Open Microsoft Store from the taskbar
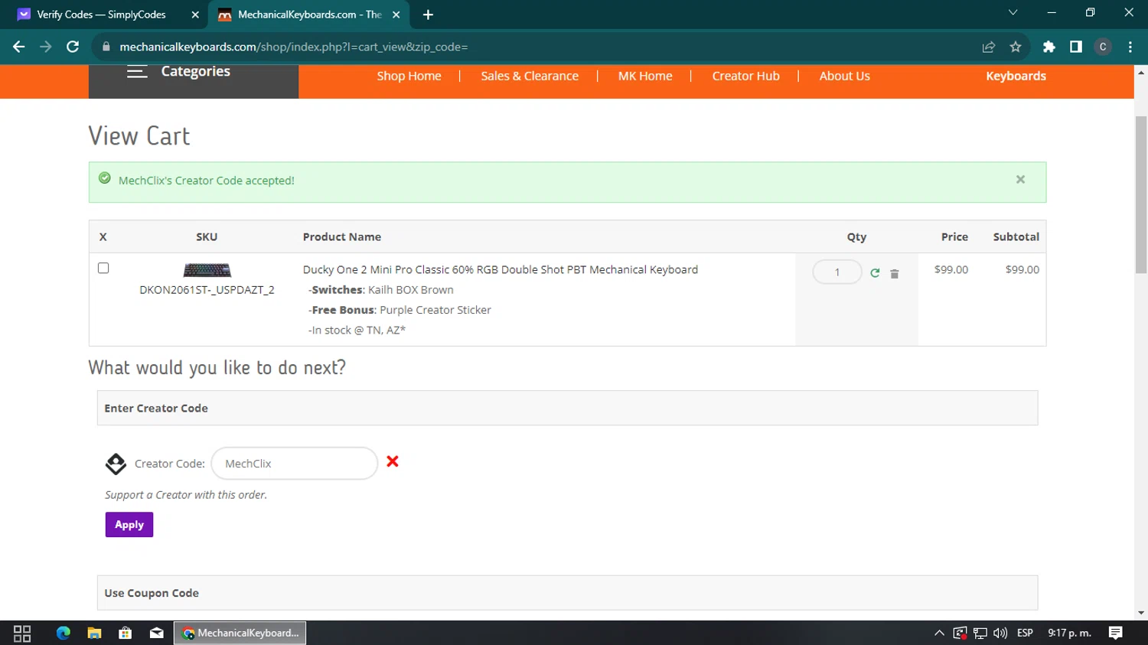Screen dimensions: 1148x645 (126, 633)
